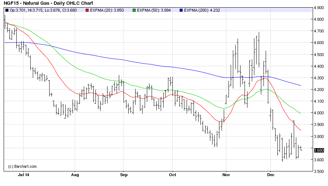The height and width of the screenshot is (186, 328).
Task: Click the 4.800 price axis label
Action: [319, 19]
